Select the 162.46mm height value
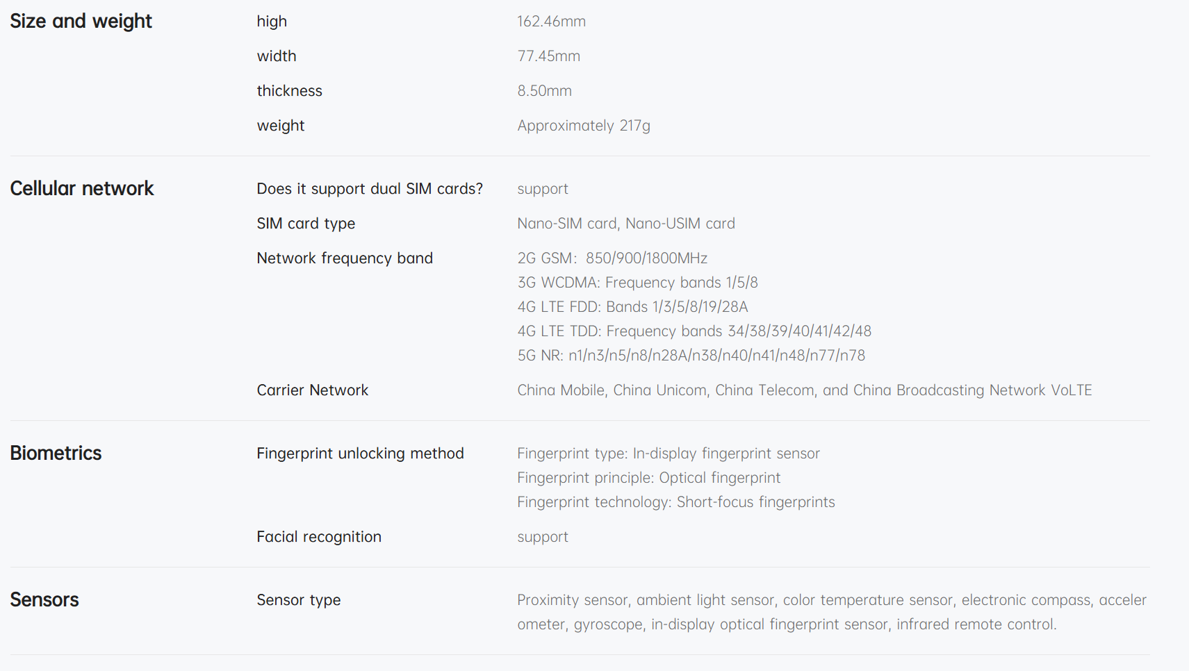This screenshot has width=1189, height=671. [x=551, y=22]
